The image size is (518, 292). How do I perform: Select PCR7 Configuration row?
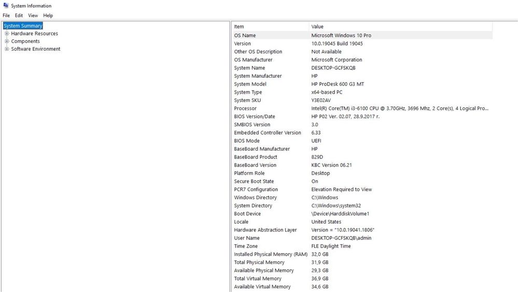(362, 189)
